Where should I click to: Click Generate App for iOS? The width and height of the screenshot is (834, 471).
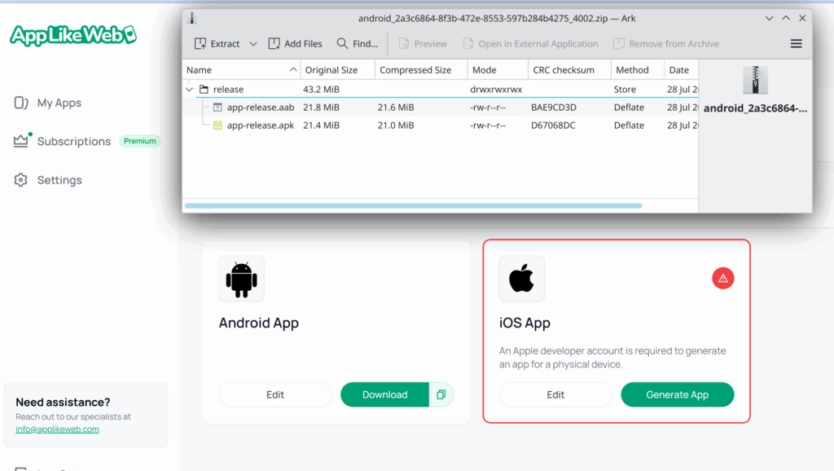(677, 394)
